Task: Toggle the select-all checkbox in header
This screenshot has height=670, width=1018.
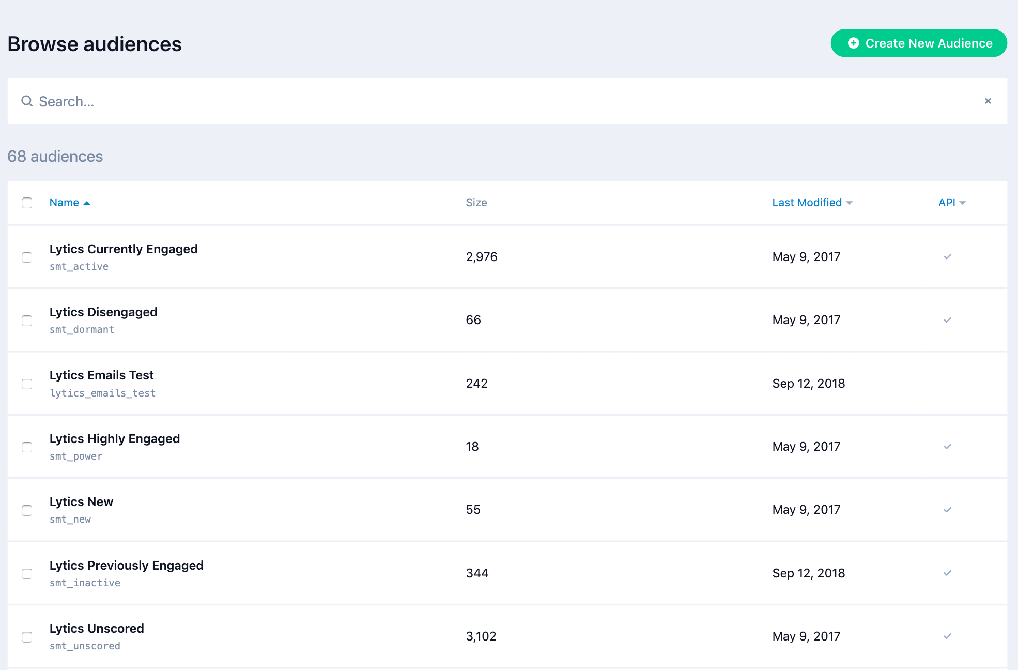Action: click(x=27, y=203)
